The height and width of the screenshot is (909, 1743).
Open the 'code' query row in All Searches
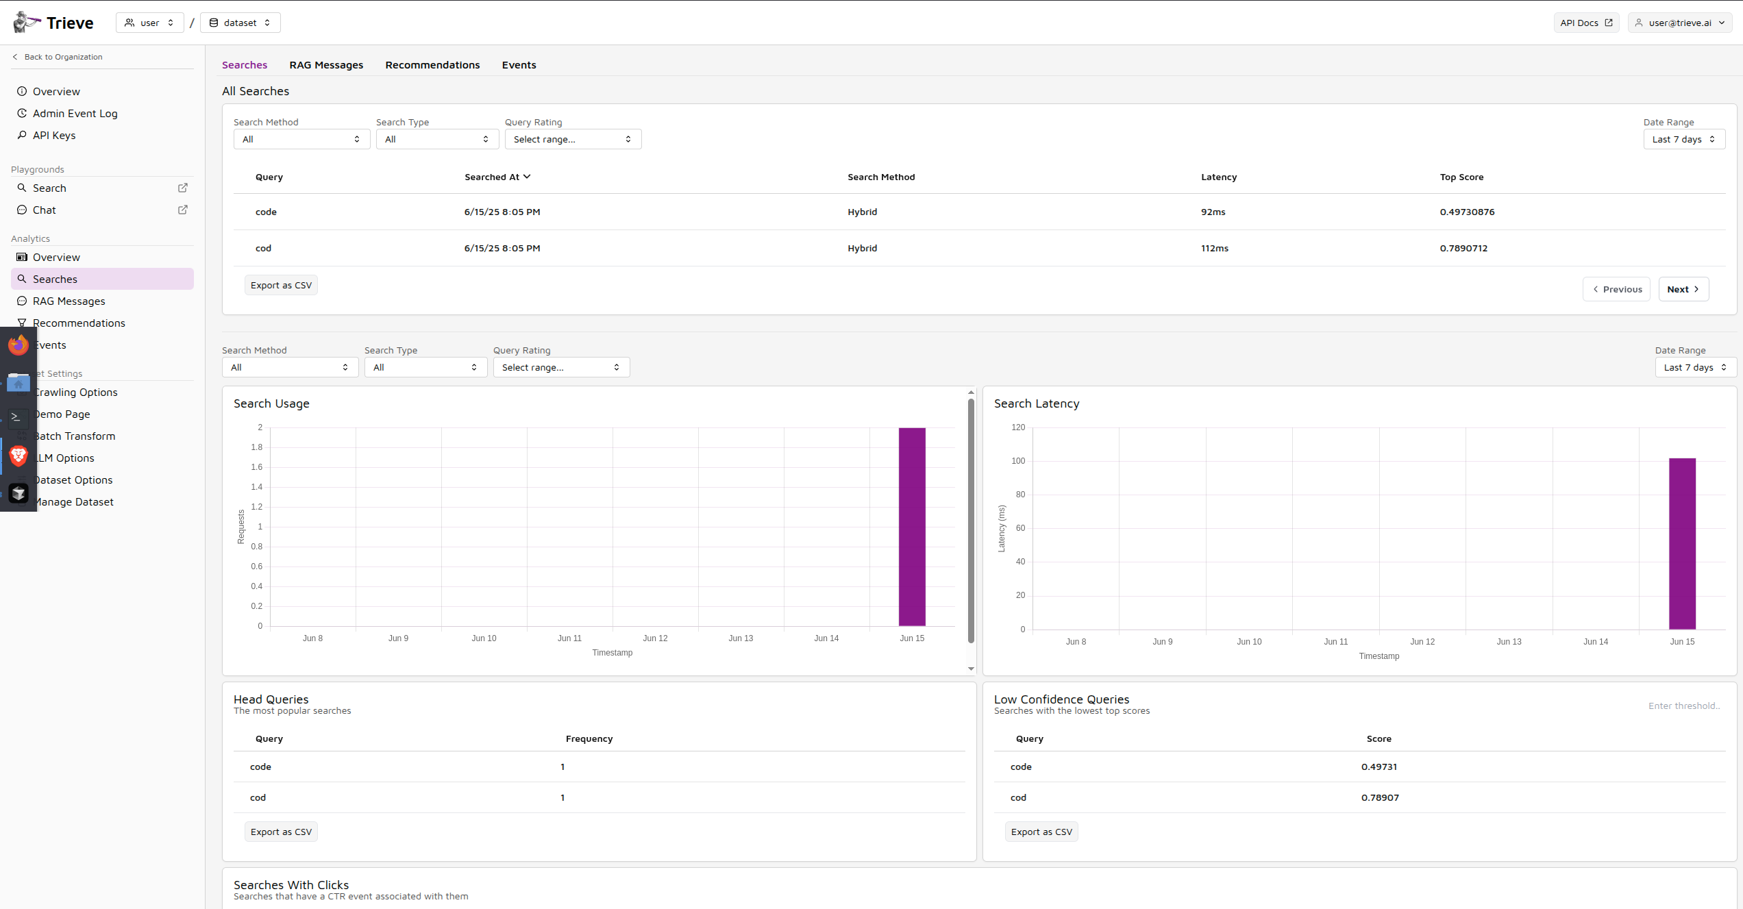[979, 212]
